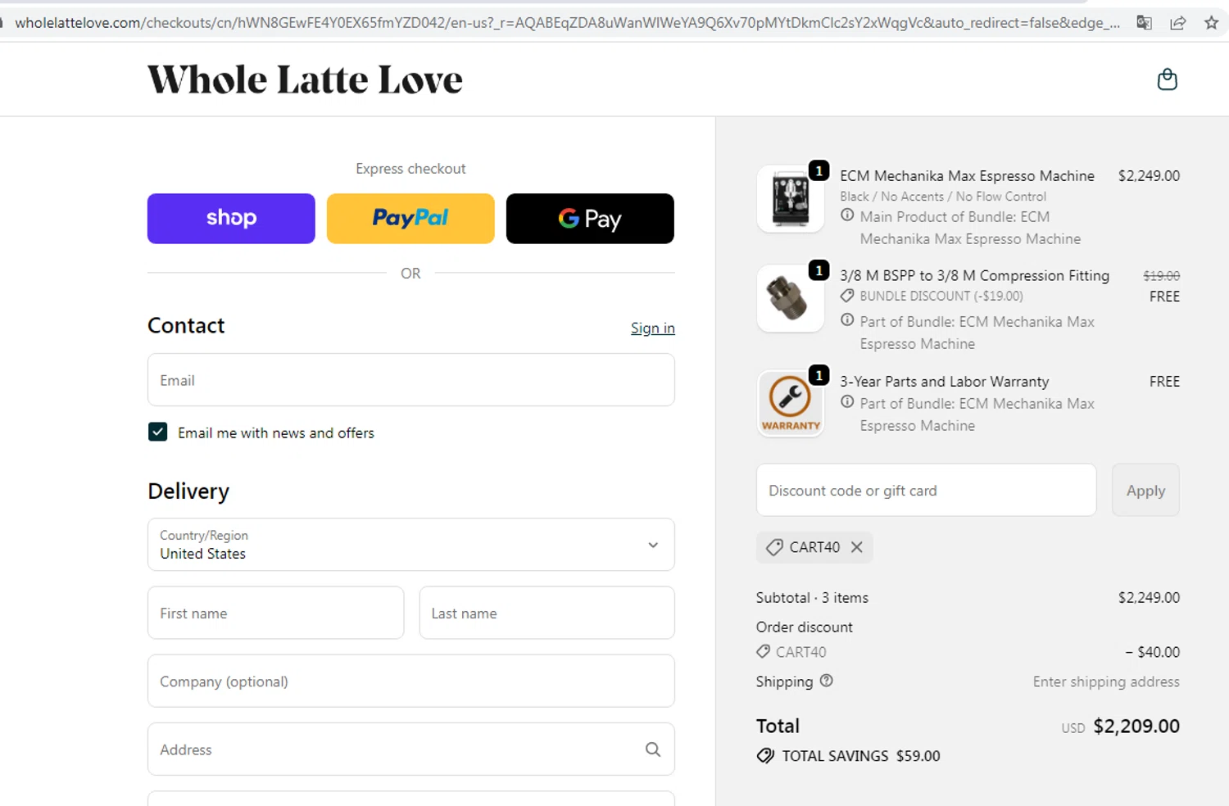Click the CART40 tag icon in applied chip
Image resolution: width=1229 pixels, height=806 pixels.
pos(774,547)
